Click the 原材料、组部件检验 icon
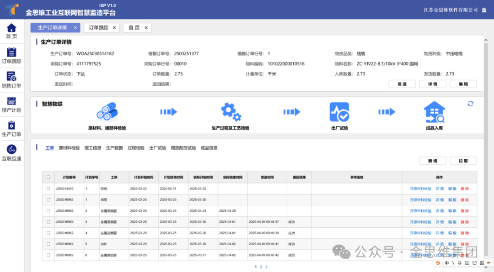This screenshot has width=494, height=272. (107, 112)
